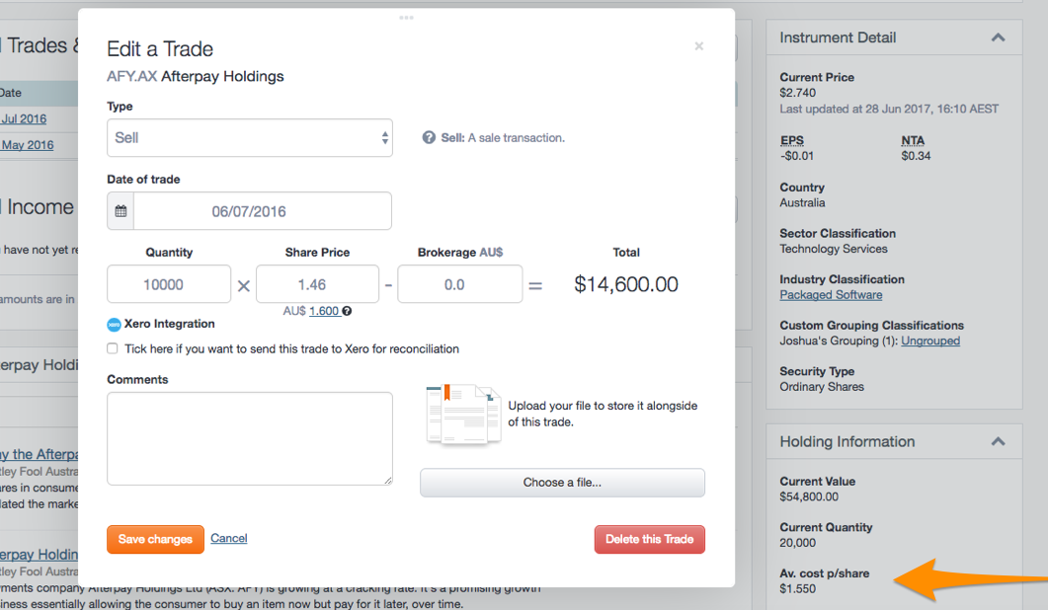Click the Quantity input field
1048x610 pixels.
pyautogui.click(x=168, y=283)
